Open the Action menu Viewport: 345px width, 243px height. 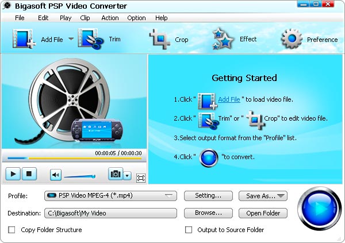pos(110,18)
